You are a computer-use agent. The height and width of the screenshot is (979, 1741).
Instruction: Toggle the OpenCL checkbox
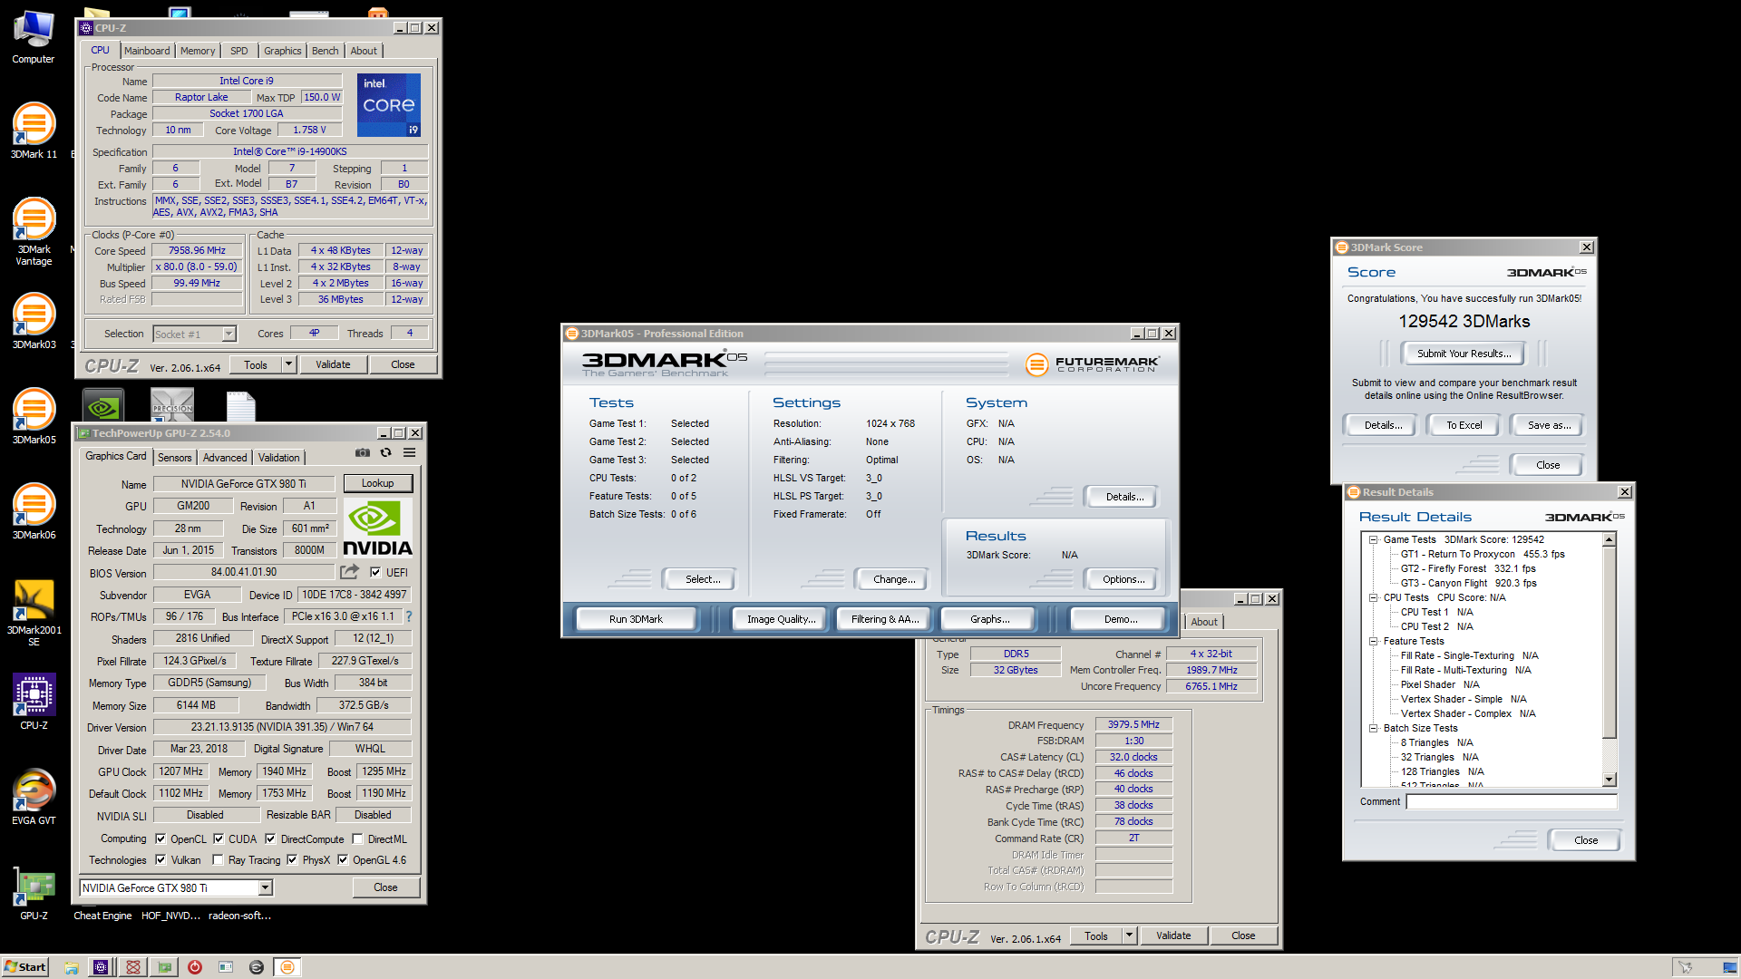pyautogui.click(x=160, y=838)
